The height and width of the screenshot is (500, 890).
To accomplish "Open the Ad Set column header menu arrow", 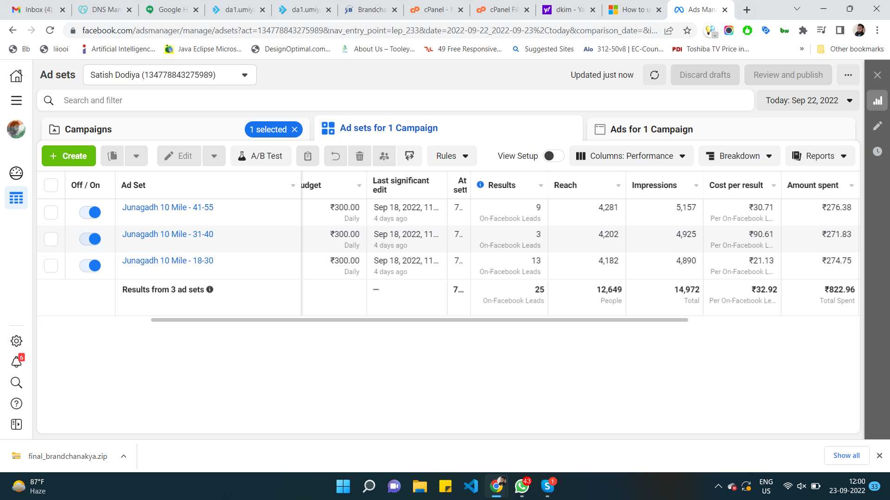I will coord(293,186).
